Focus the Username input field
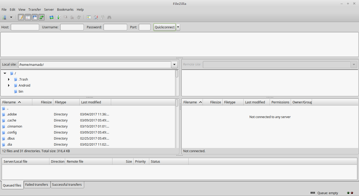This screenshot has height=196, width=359. tap(72, 27)
